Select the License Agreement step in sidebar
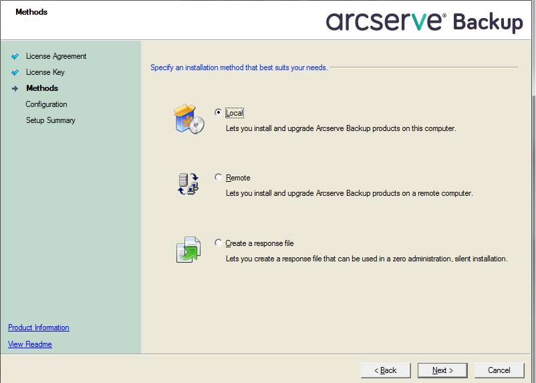 click(56, 56)
